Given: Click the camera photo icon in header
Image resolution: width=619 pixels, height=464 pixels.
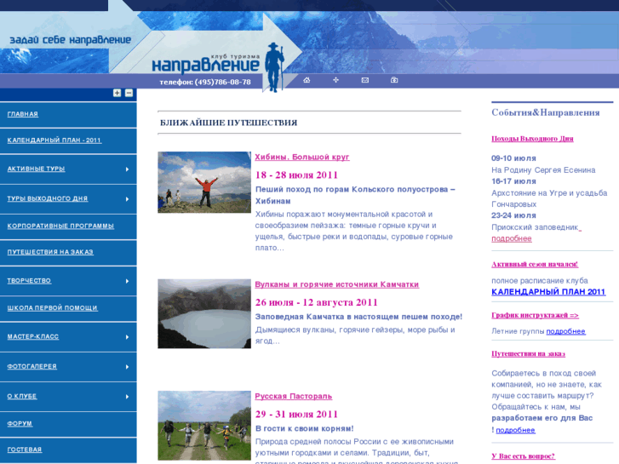Looking at the screenshot, I should coord(394,80).
